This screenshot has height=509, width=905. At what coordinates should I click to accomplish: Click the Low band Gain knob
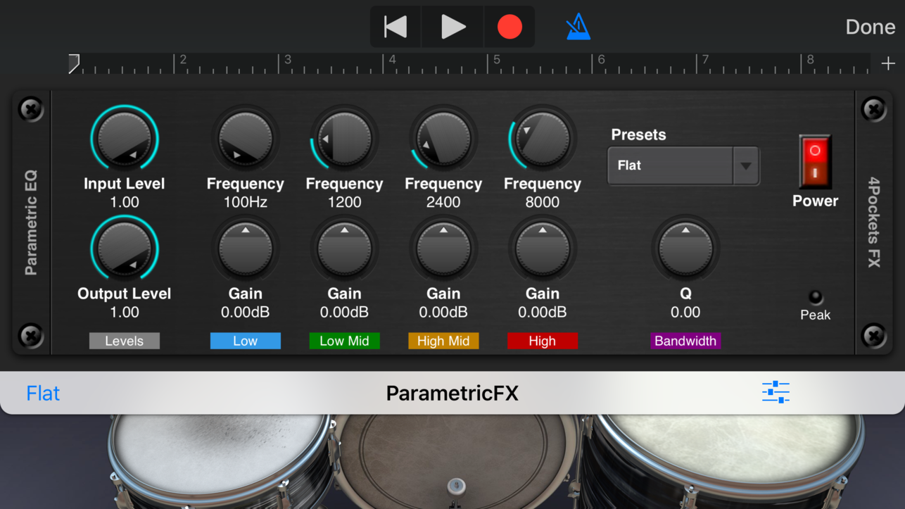click(245, 249)
